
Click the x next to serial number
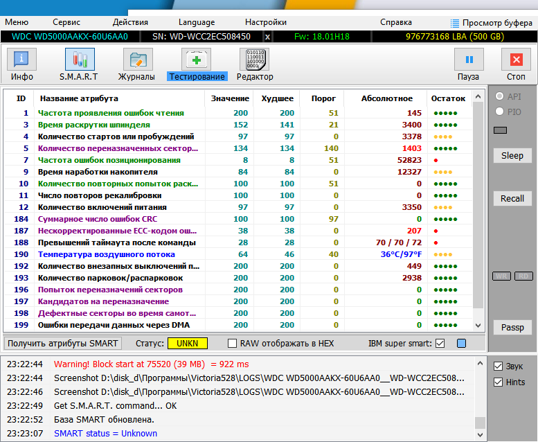pos(268,36)
